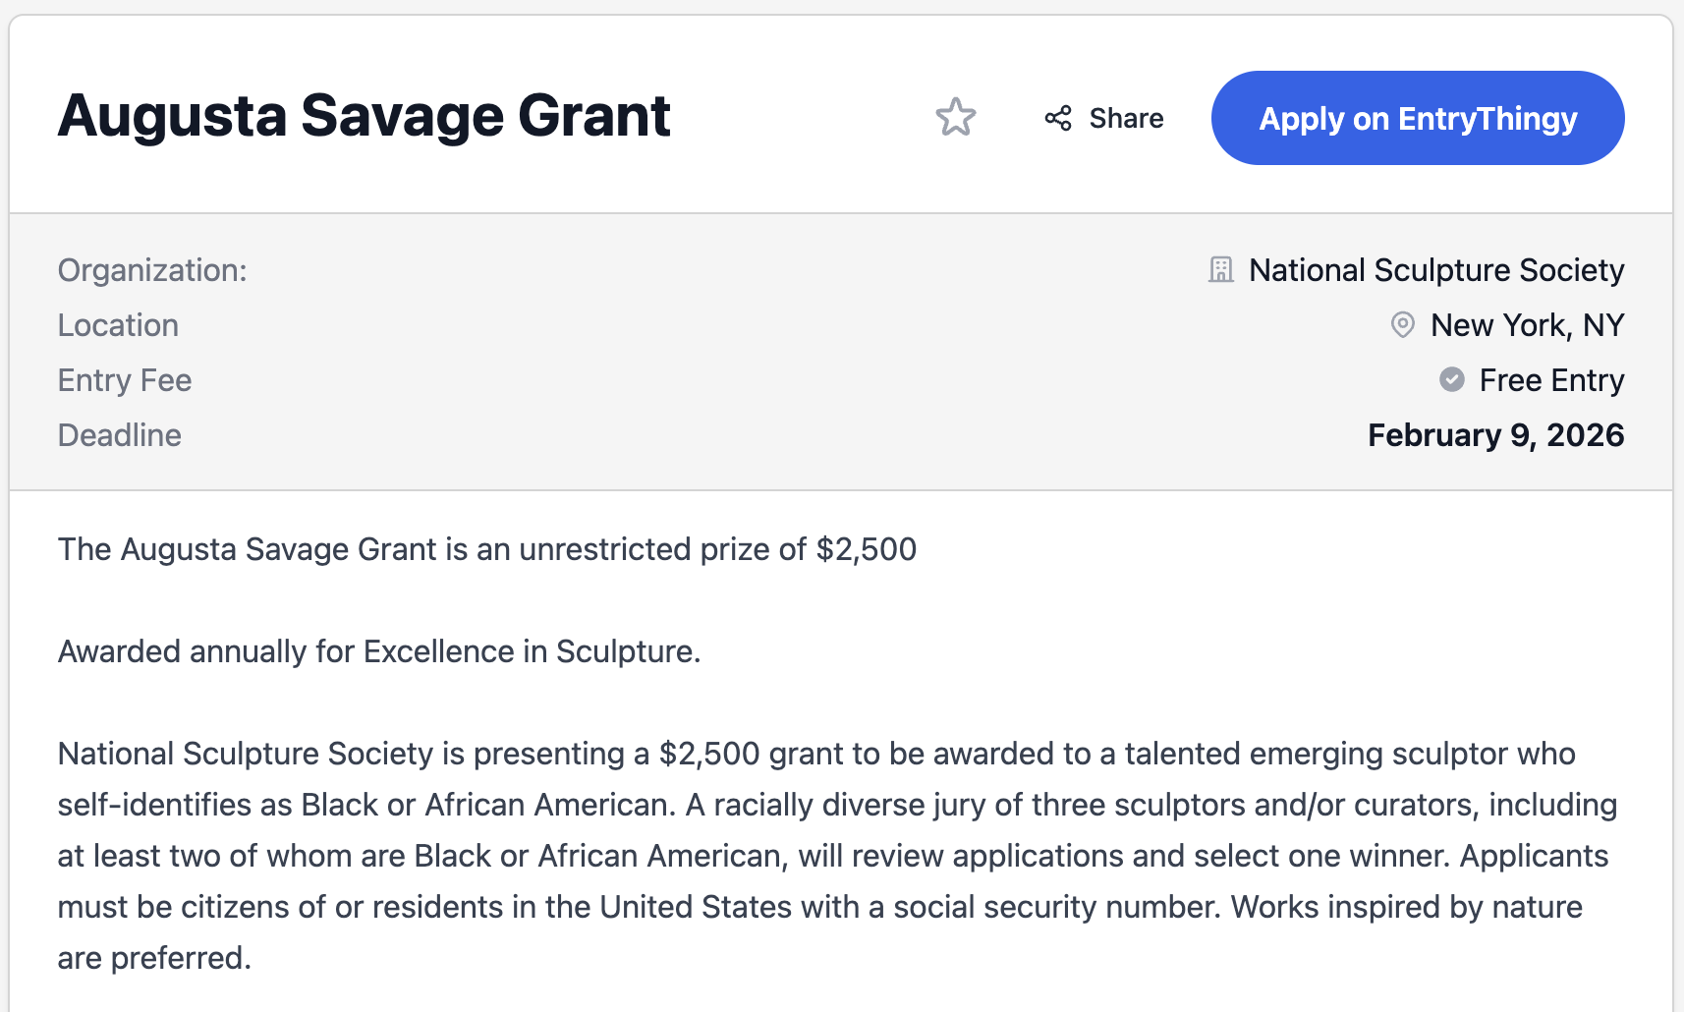Click the share icon

[x=1058, y=119]
